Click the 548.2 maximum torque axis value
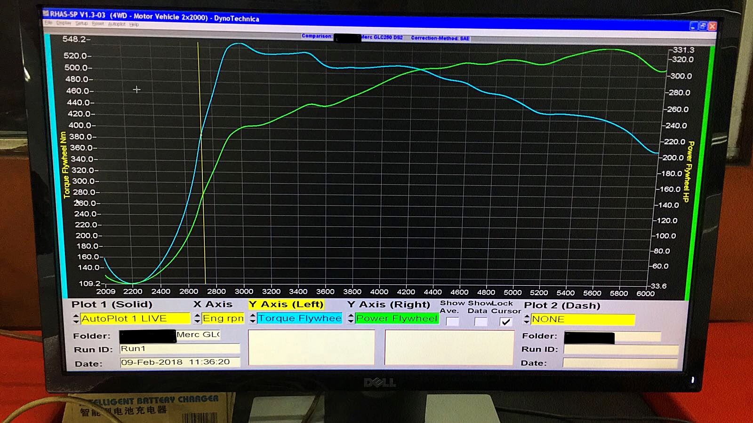 74,39
